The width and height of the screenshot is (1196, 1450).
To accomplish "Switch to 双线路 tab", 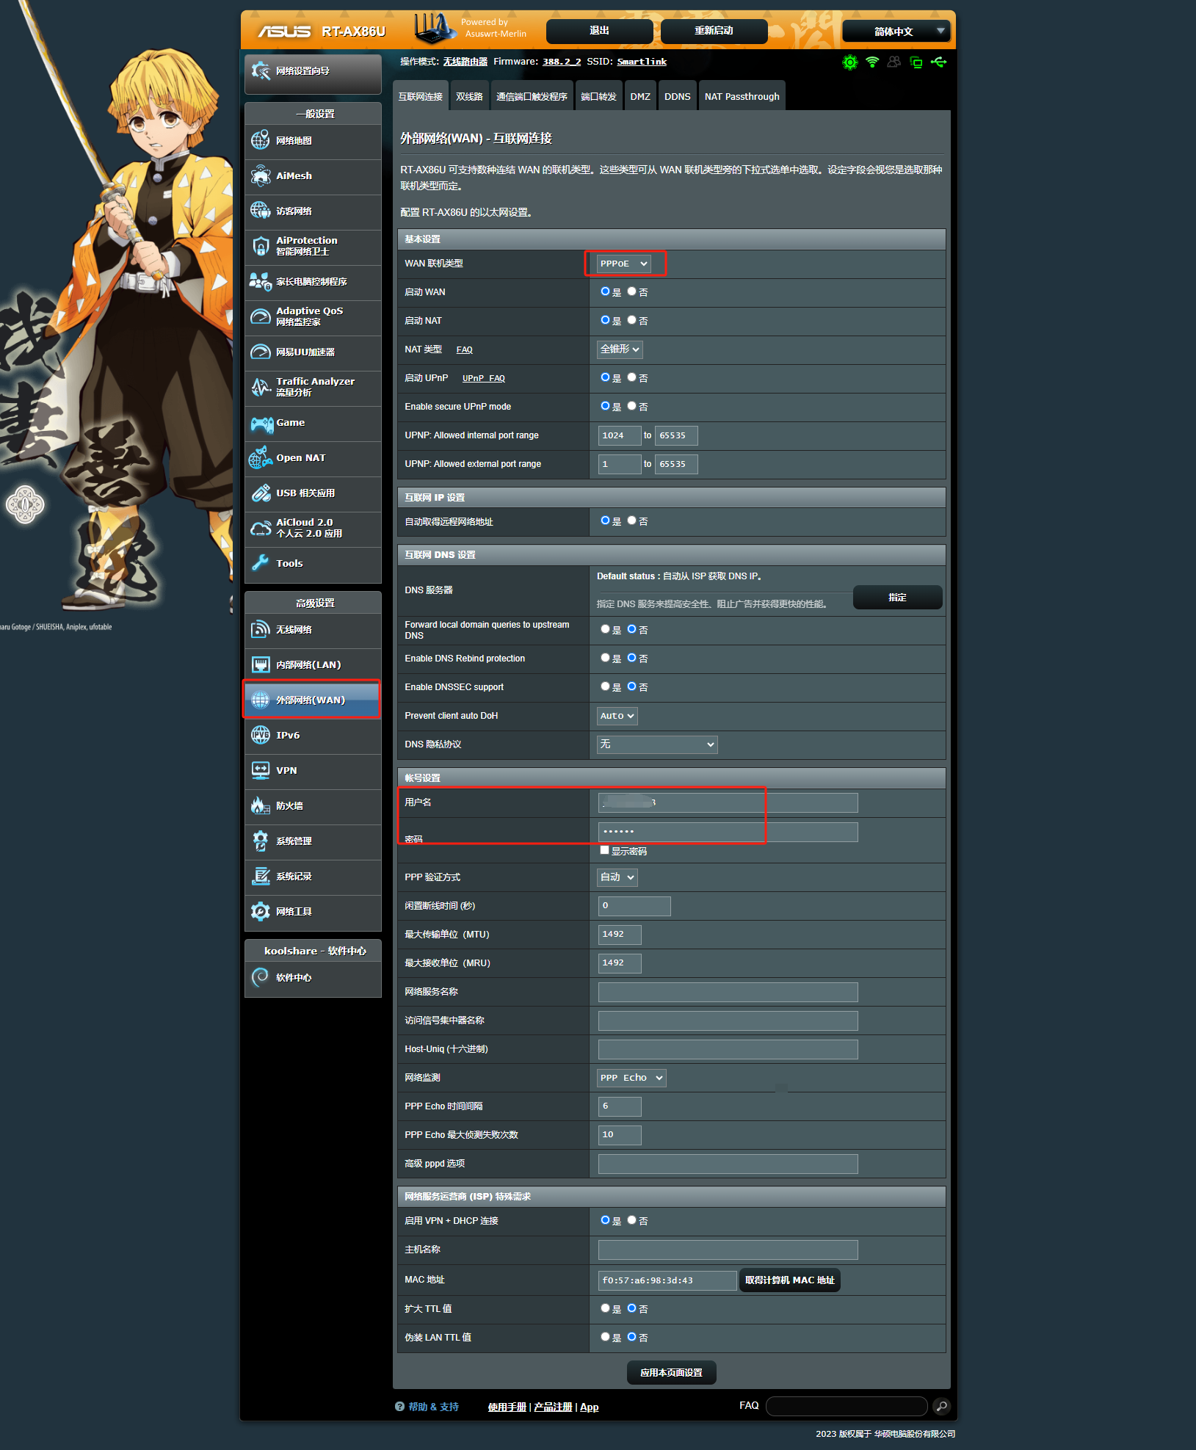I will pos(469,96).
